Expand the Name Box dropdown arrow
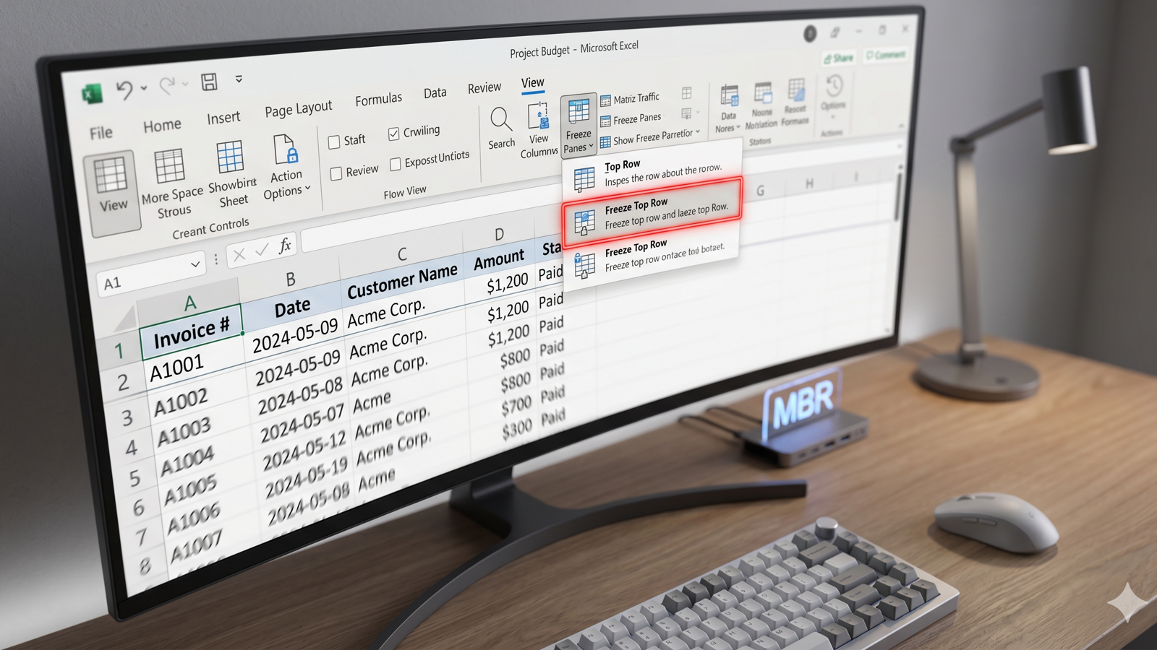This screenshot has width=1157, height=650. click(195, 265)
